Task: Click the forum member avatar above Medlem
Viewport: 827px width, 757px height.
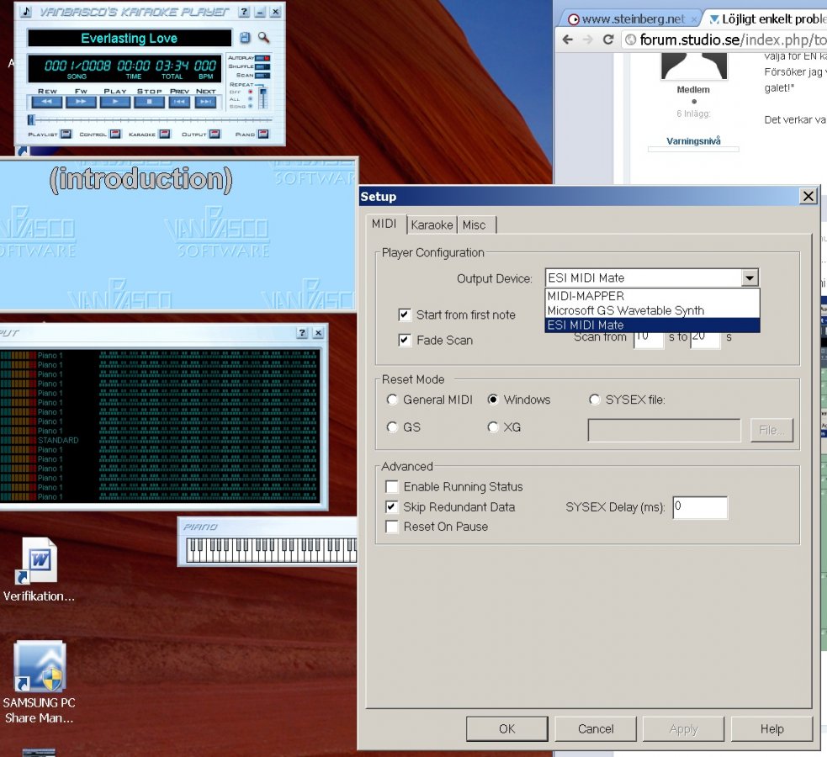Action: [x=694, y=66]
